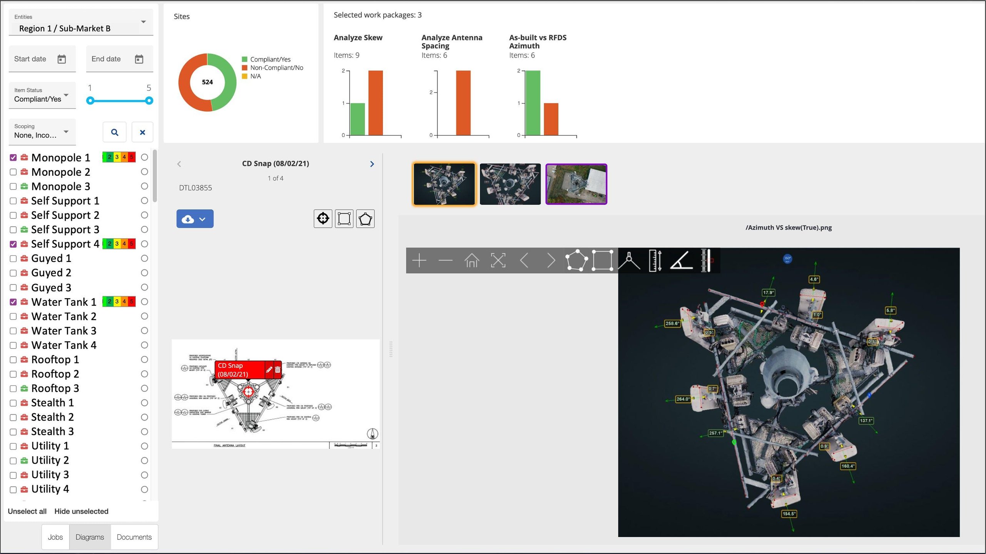Image resolution: width=986 pixels, height=554 pixels.
Task: Click the home reset view icon
Action: (471, 260)
